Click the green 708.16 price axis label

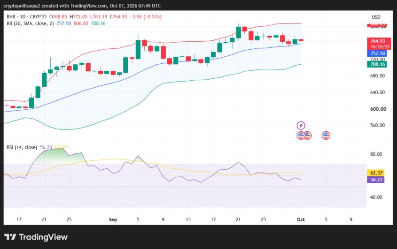pyautogui.click(x=377, y=64)
